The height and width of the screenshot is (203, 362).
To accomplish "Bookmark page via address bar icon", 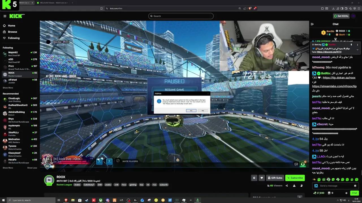I will pos(102,8).
